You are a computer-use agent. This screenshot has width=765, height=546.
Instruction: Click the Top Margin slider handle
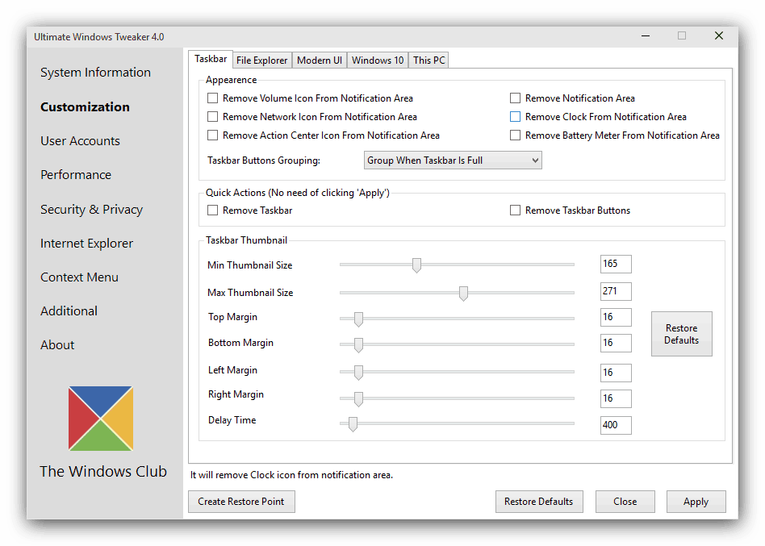(x=358, y=319)
